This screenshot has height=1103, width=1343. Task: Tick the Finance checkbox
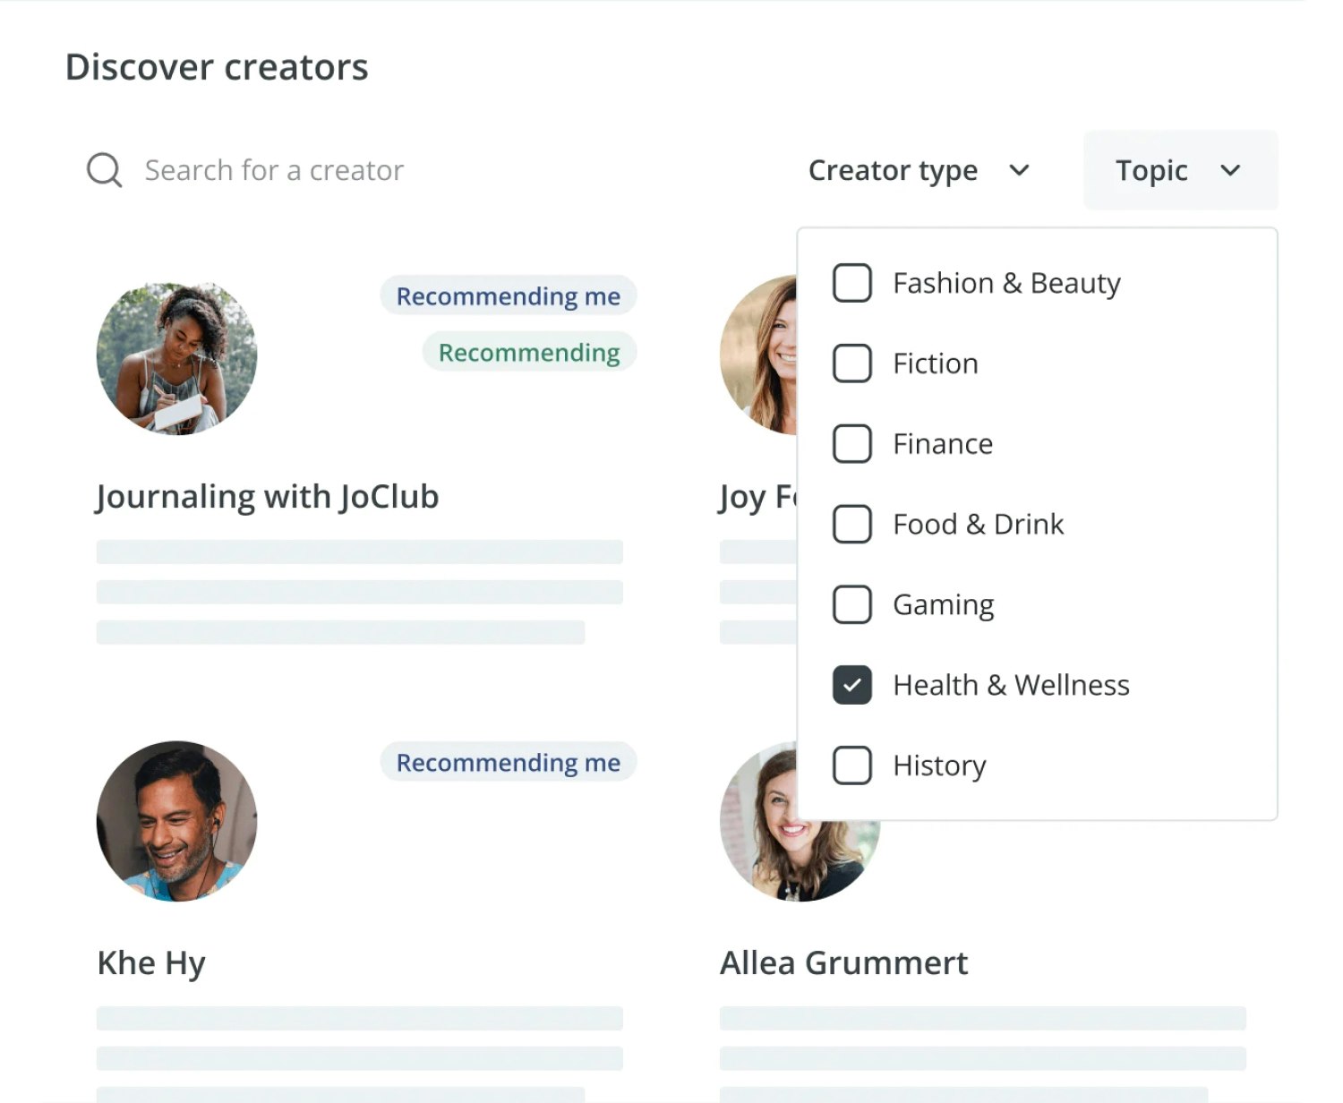[x=851, y=444]
